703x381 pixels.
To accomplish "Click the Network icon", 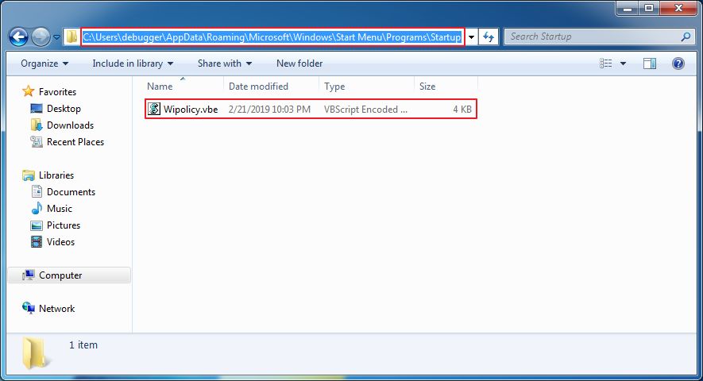I will click(29, 308).
